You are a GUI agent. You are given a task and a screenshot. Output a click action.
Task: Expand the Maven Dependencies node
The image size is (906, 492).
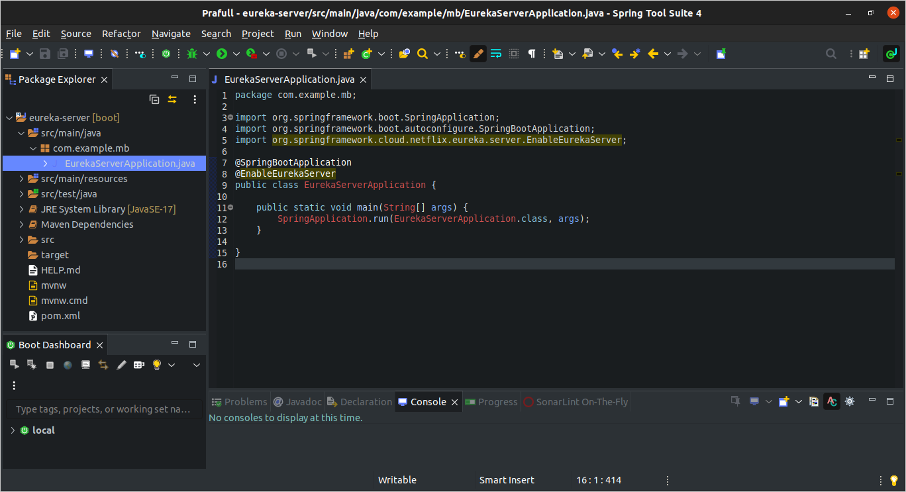pos(20,224)
